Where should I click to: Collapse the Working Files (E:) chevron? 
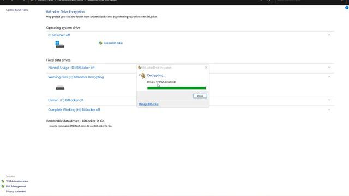[x=329, y=77]
